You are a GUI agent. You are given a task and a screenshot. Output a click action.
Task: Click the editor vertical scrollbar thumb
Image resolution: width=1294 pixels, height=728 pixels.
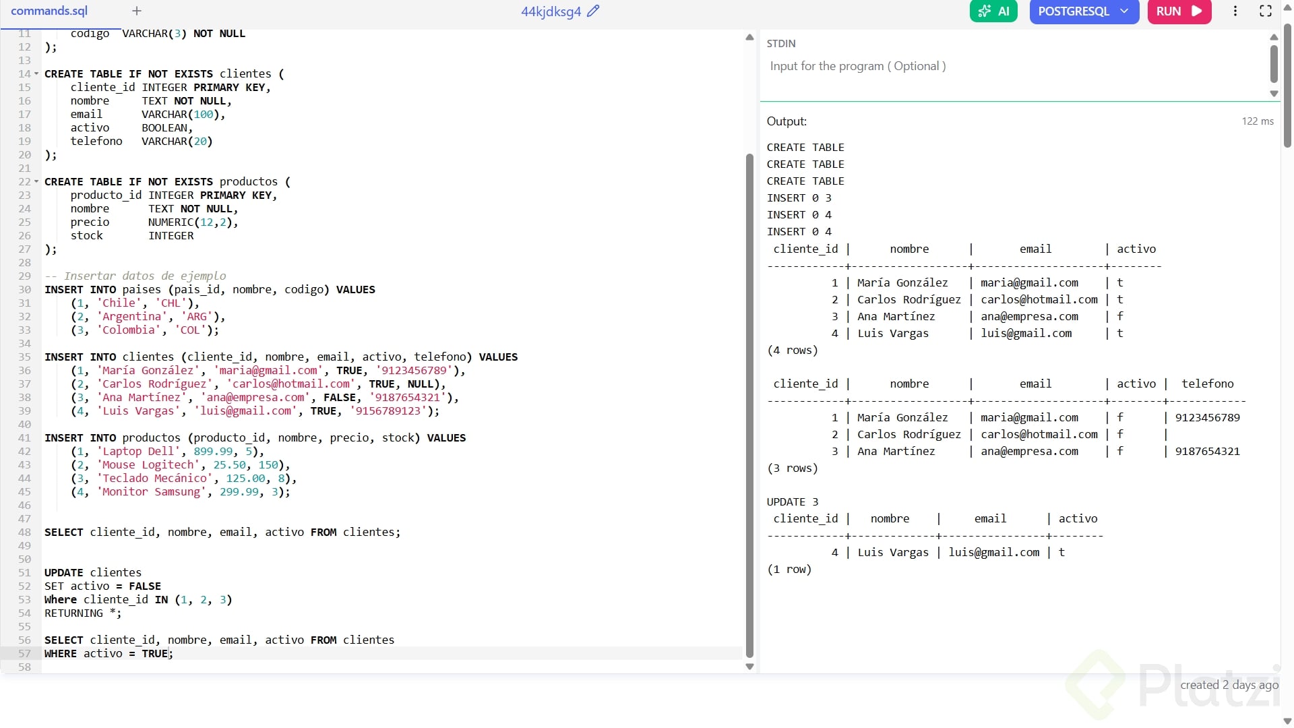point(749,404)
